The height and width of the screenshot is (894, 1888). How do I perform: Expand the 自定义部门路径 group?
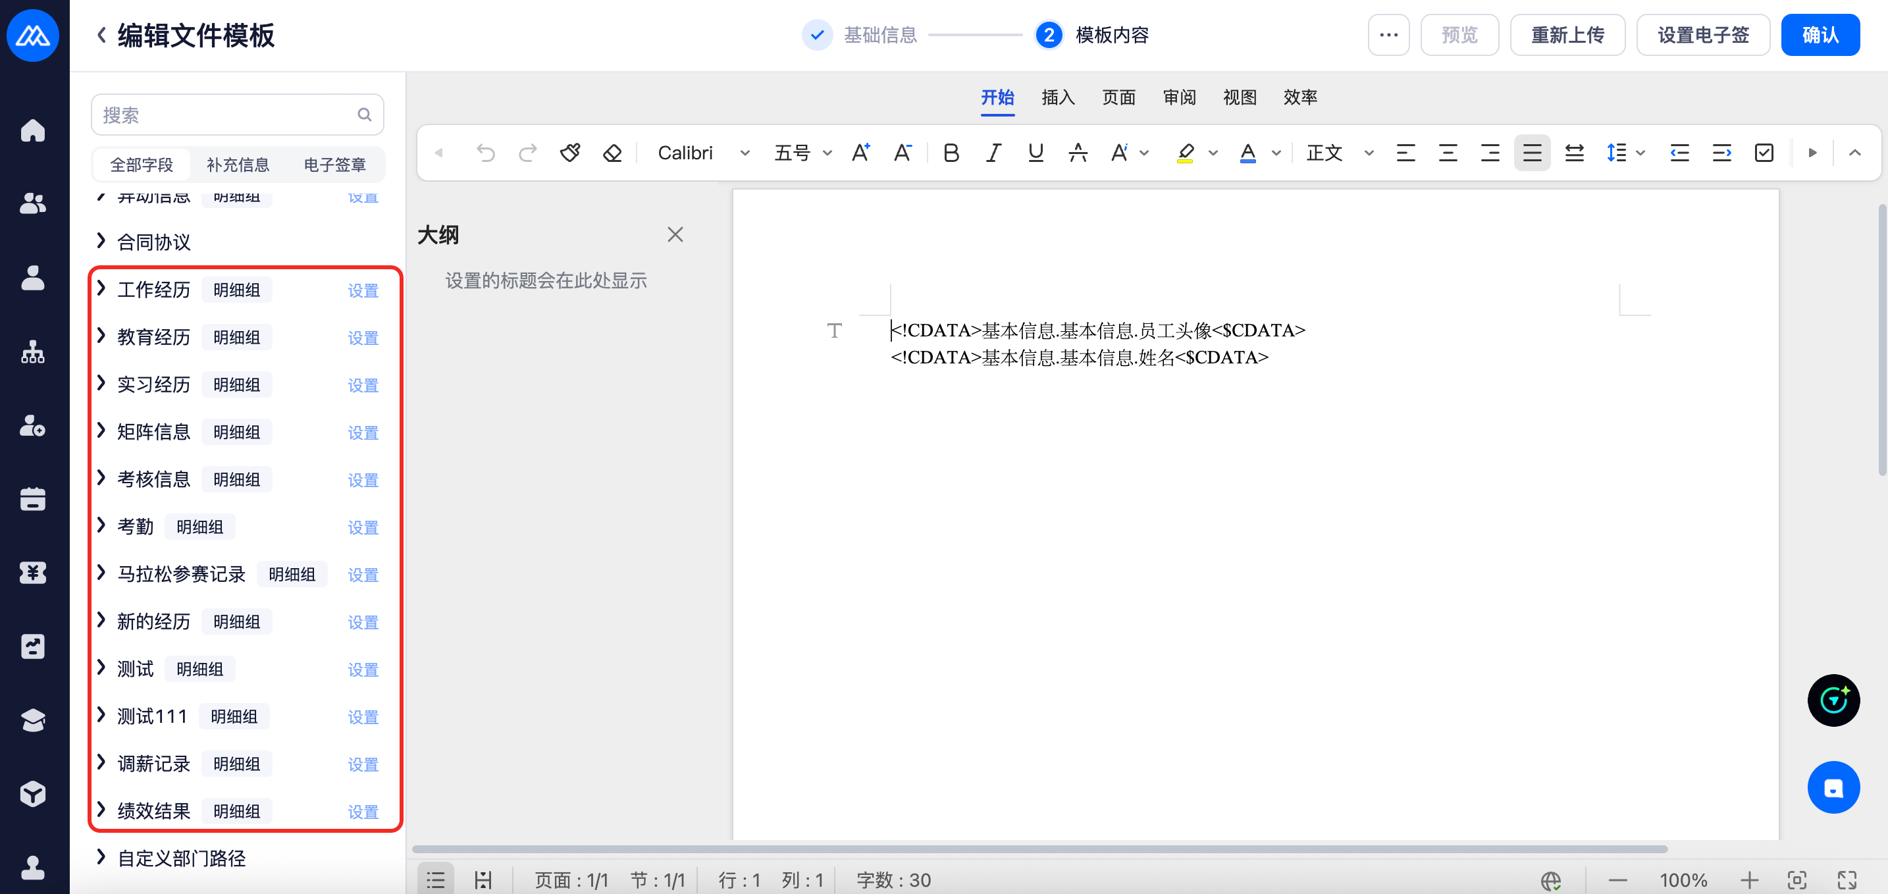(101, 857)
